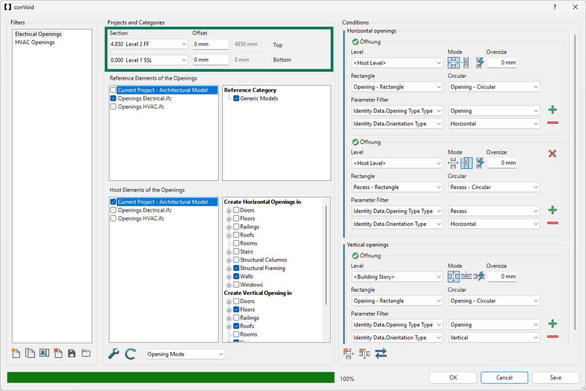Open the Building Story level dropdown

pos(397,277)
